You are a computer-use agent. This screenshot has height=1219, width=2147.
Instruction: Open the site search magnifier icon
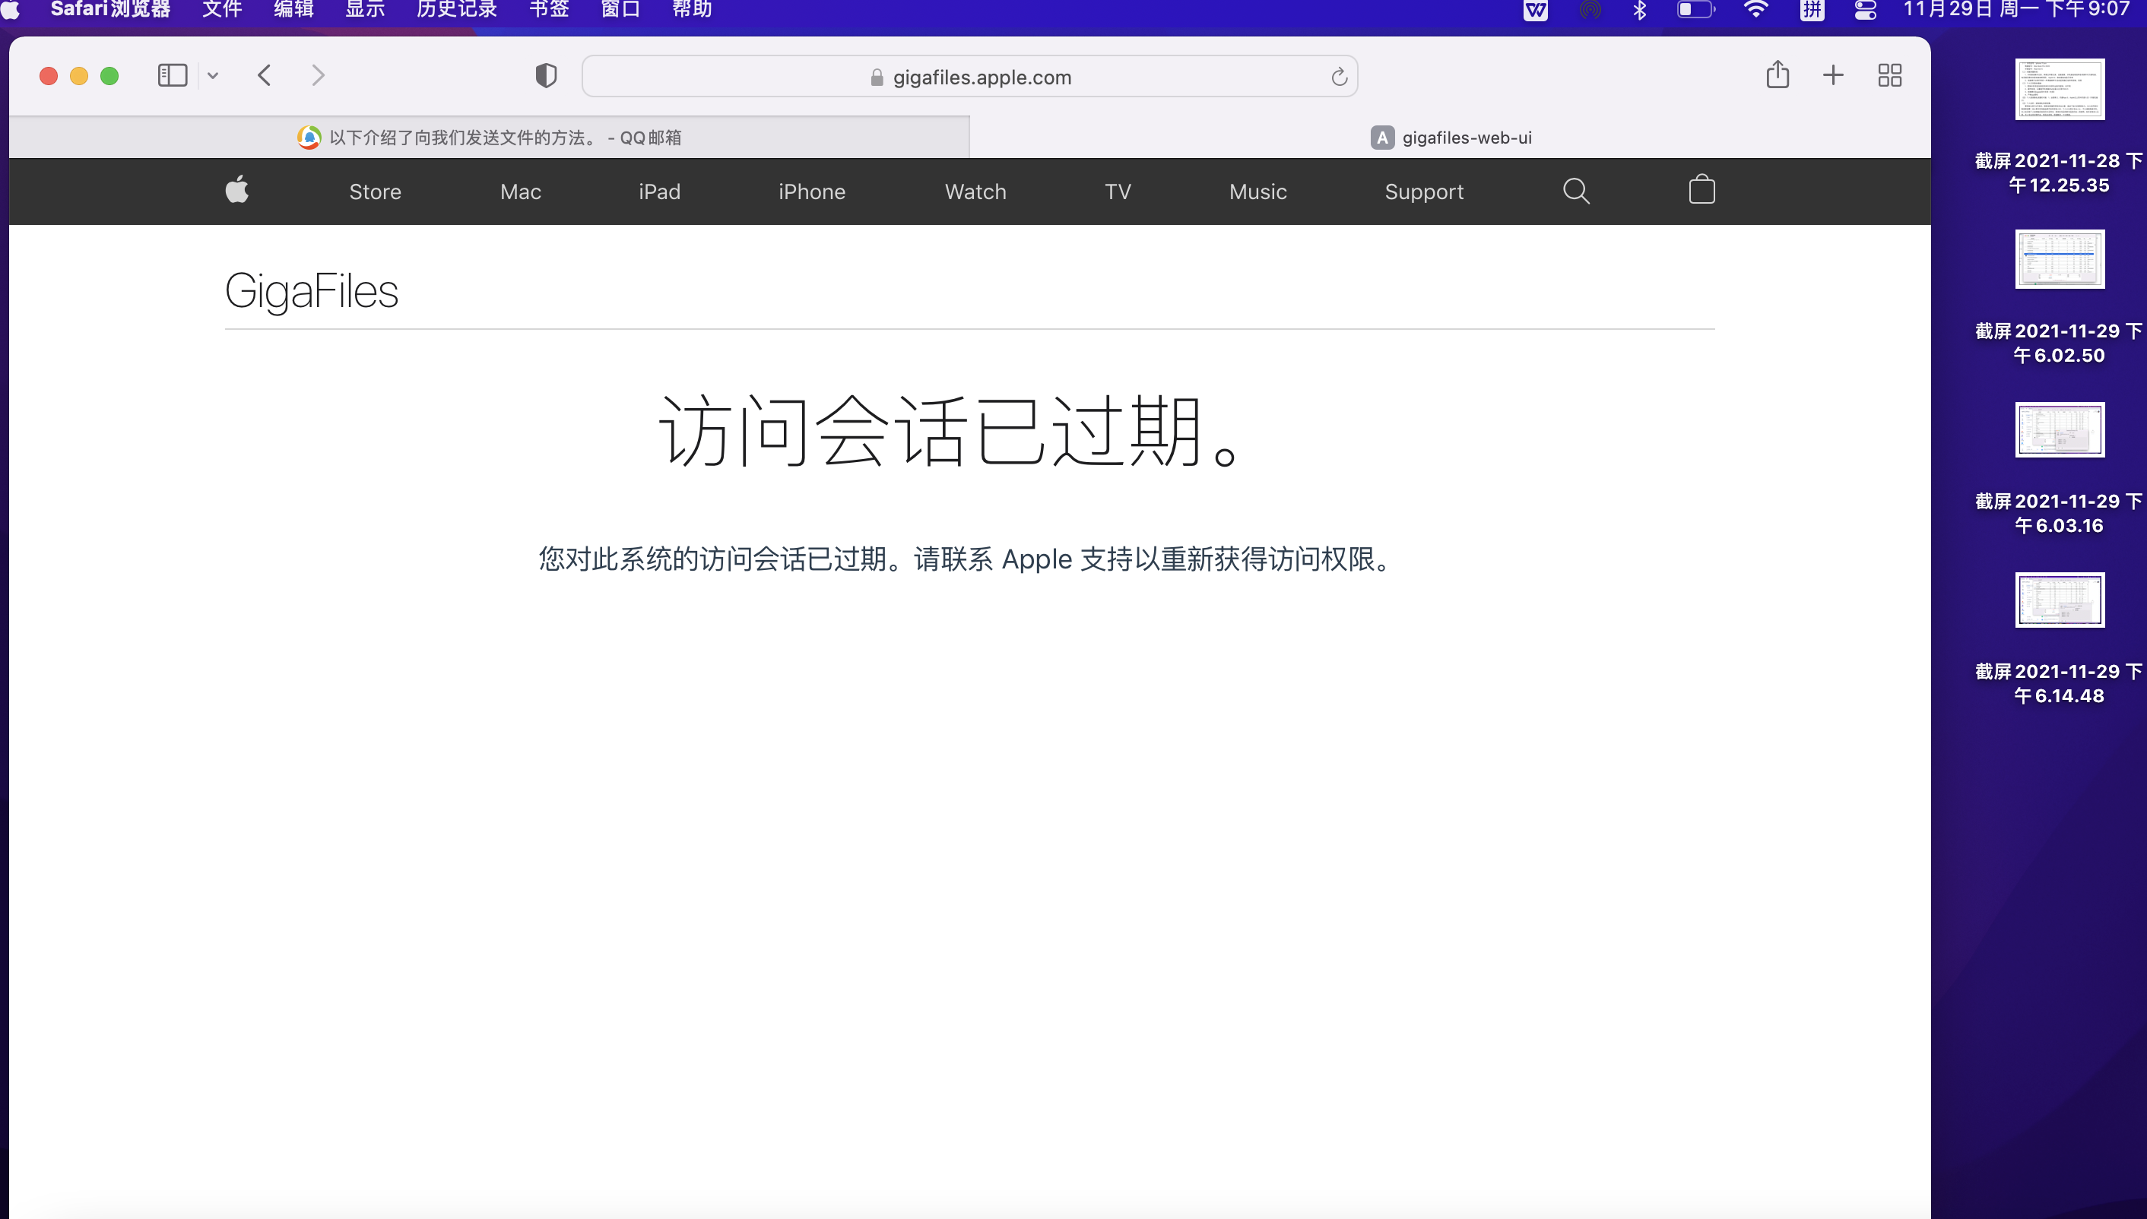pyautogui.click(x=1576, y=191)
